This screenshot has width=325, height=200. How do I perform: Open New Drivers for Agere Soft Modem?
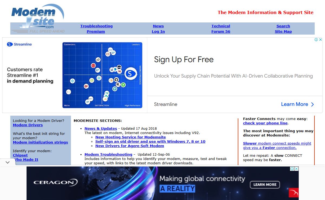tap(130, 146)
